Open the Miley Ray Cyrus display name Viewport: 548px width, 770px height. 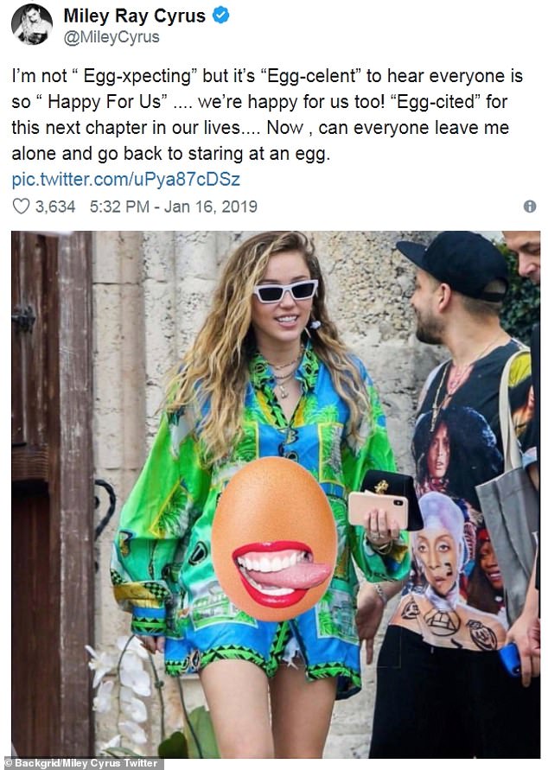(134, 16)
